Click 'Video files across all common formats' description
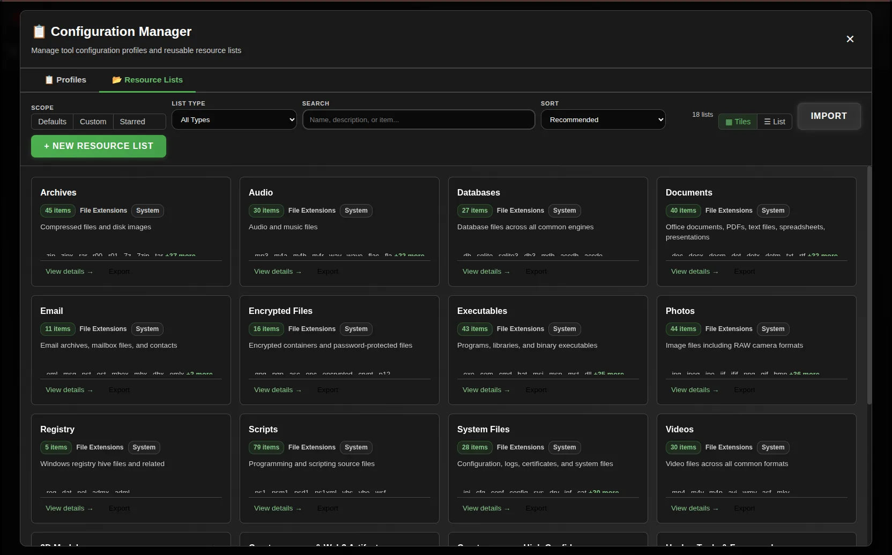 727,464
